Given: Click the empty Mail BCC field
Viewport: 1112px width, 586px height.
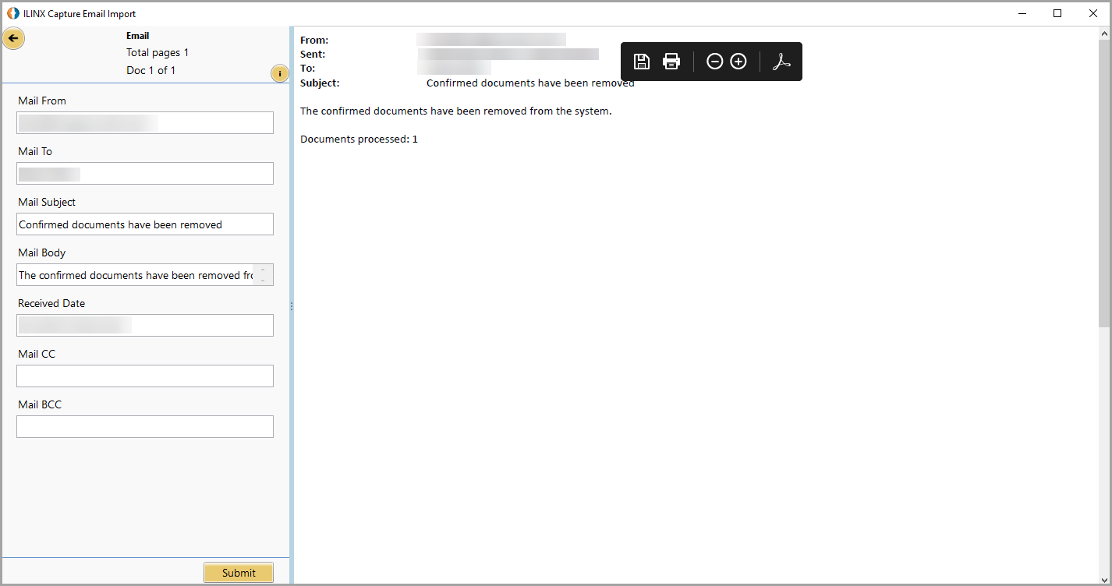Looking at the screenshot, I should 145,427.
